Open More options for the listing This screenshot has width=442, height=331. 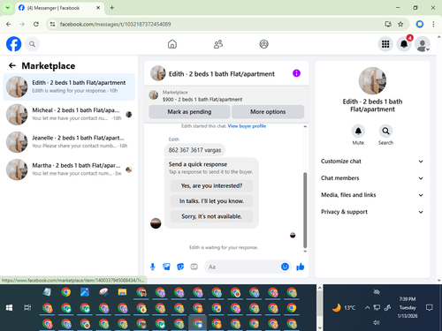click(268, 112)
